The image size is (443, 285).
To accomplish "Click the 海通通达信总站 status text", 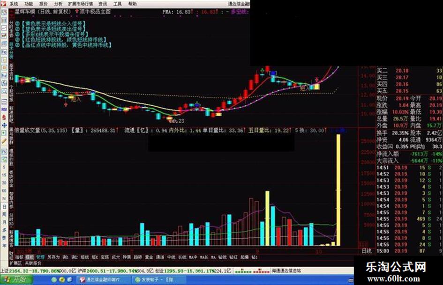I will 286,271.
